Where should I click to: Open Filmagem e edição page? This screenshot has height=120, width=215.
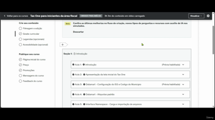pos(32,28)
